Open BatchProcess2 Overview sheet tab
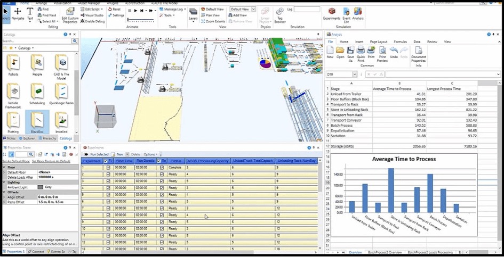 pos(385,252)
